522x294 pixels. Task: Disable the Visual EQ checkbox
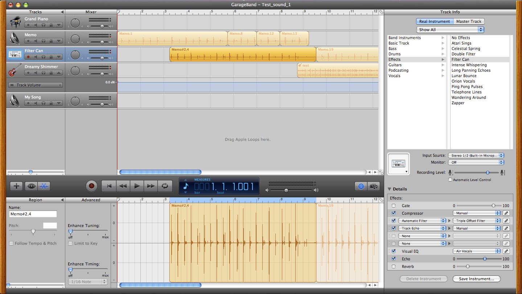394,251
